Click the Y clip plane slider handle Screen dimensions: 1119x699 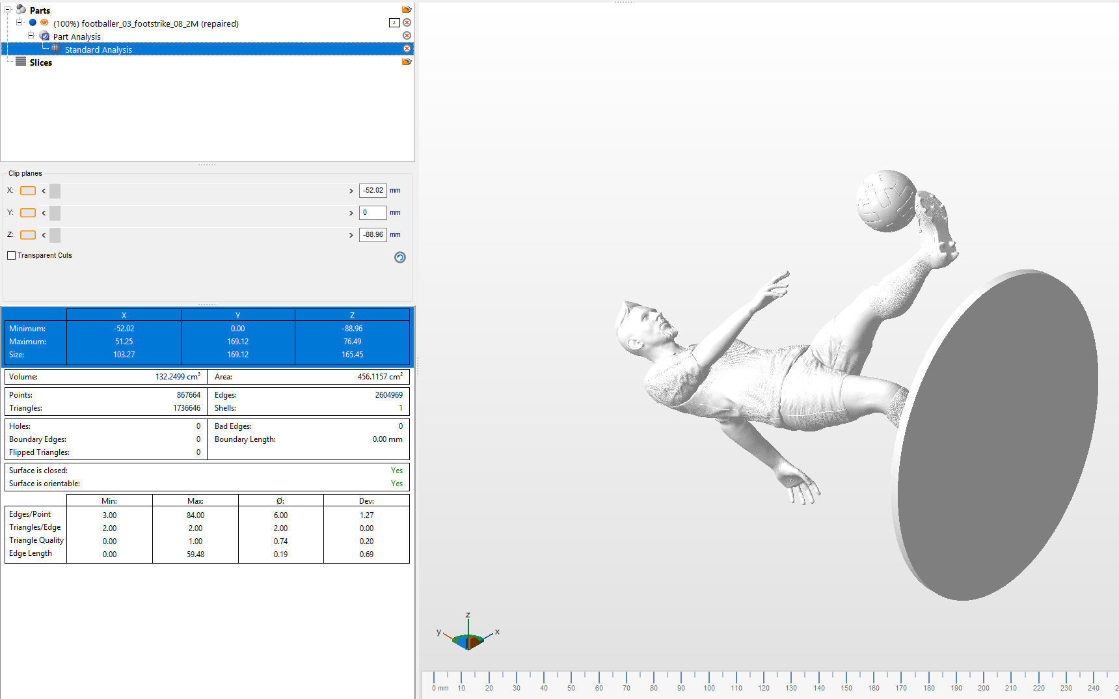coord(55,213)
